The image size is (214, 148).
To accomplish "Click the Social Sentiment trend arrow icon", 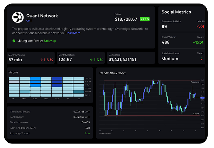I will (x=201, y=59).
